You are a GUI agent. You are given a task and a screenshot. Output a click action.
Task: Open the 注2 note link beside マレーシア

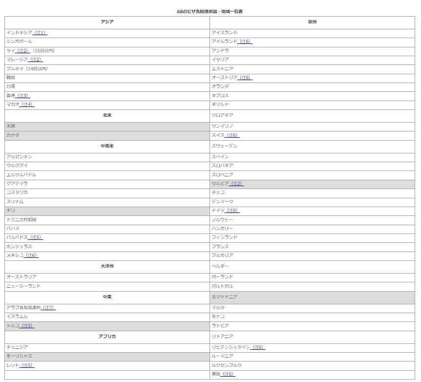(x=36, y=60)
